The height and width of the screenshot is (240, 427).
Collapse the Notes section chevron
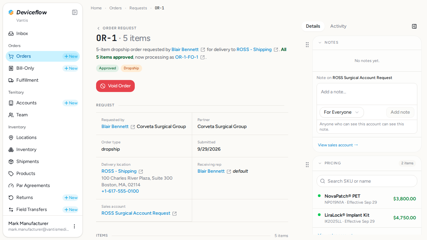tap(320, 43)
